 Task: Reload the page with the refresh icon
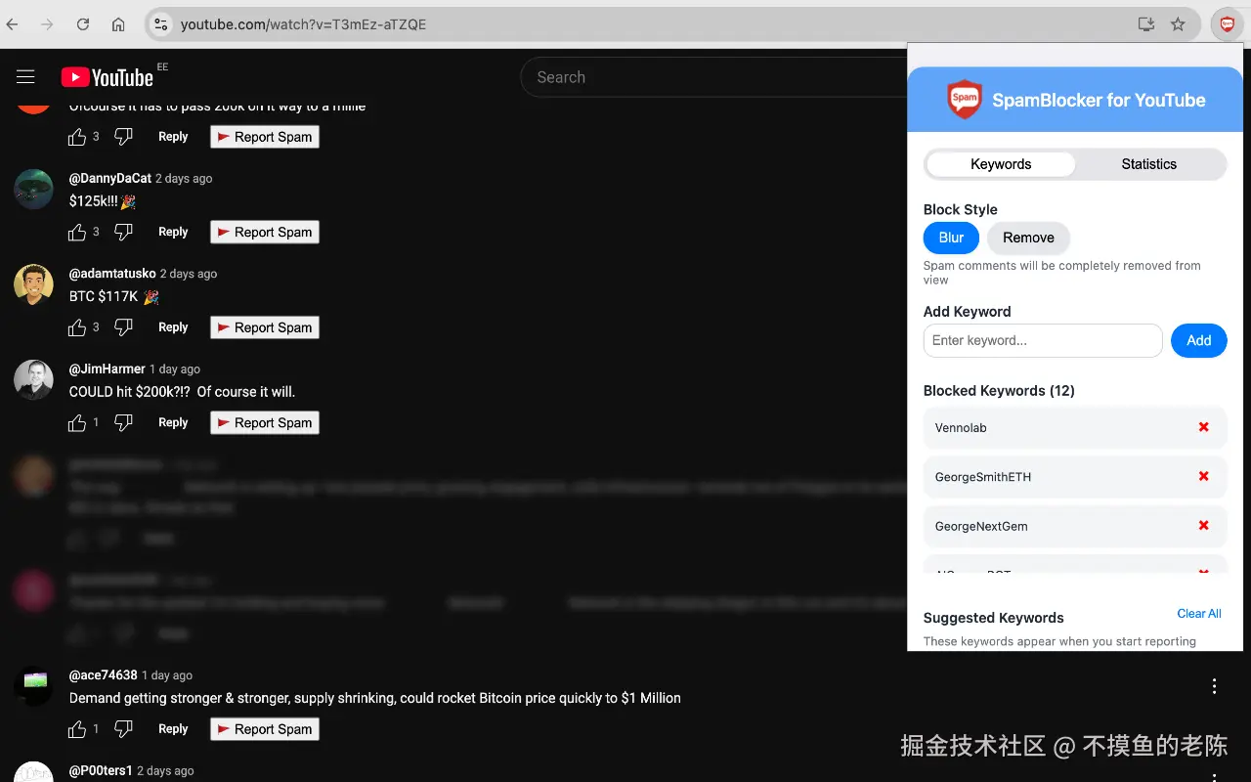[83, 24]
